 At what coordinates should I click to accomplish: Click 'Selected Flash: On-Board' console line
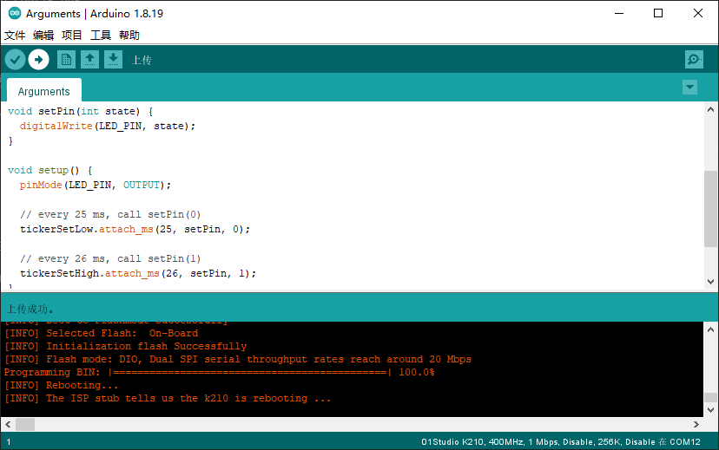102,333
